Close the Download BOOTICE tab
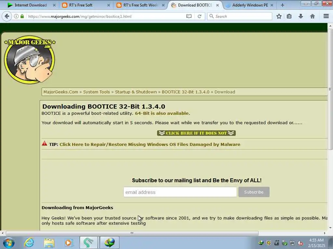Image resolution: width=333 pixels, height=249 pixels. [218, 5]
